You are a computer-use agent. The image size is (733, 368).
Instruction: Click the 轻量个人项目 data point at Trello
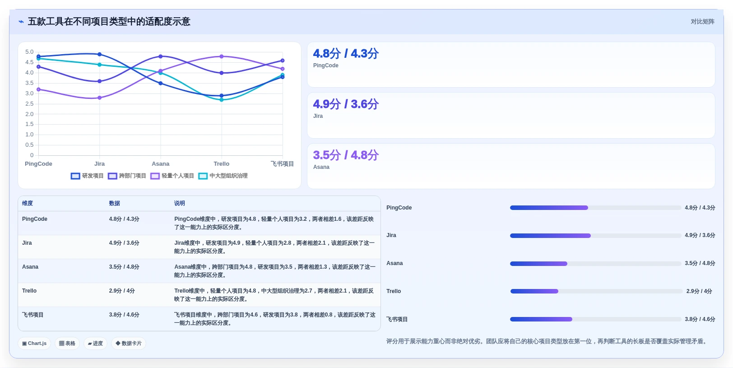tap(222, 56)
